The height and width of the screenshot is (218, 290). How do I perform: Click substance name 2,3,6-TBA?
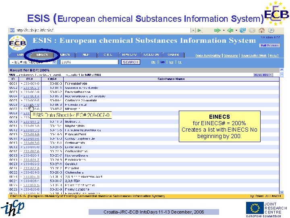[x=72, y=181]
